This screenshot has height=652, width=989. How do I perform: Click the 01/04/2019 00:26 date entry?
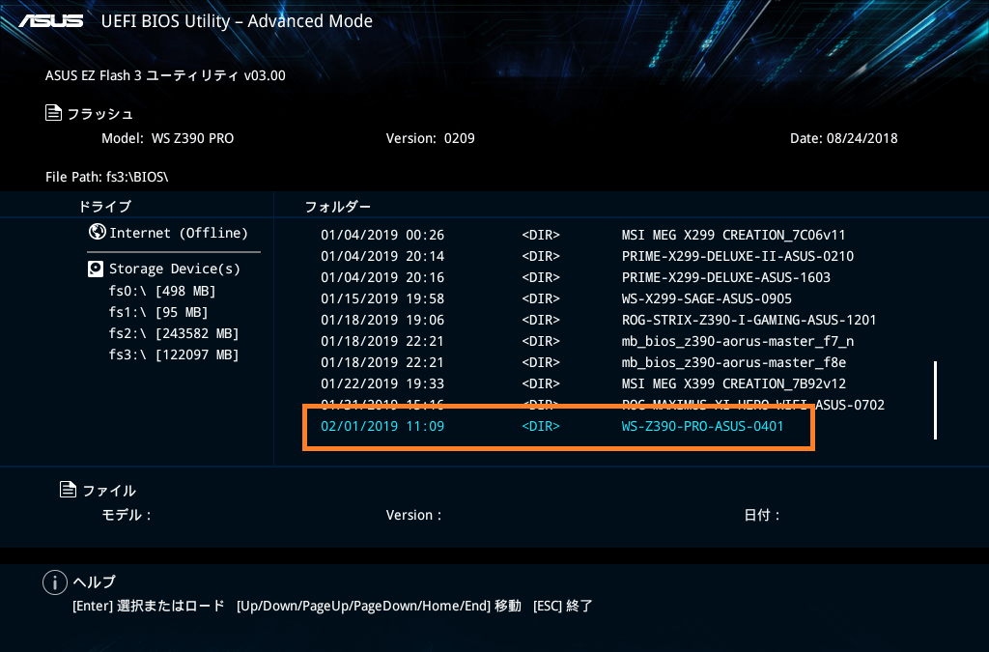click(x=382, y=235)
